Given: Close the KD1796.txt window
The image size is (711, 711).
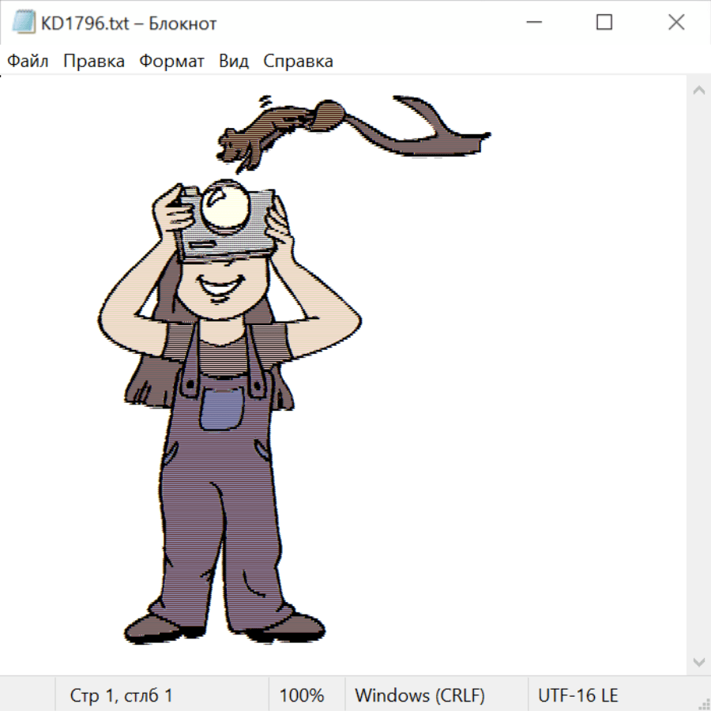Looking at the screenshot, I should tap(676, 23).
